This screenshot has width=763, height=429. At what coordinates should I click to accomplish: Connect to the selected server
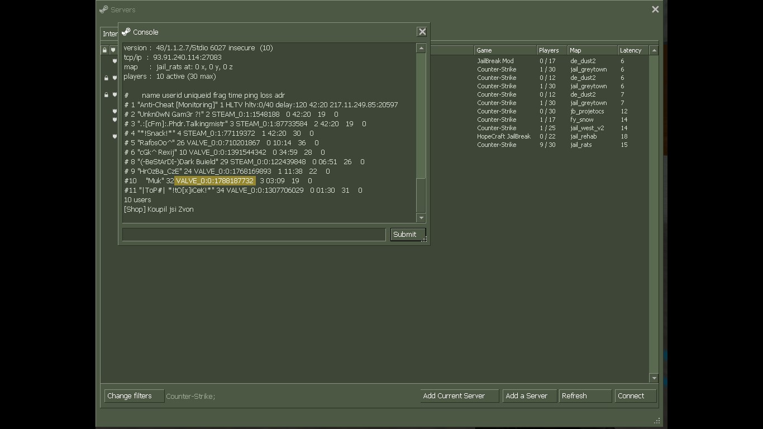[636, 396]
